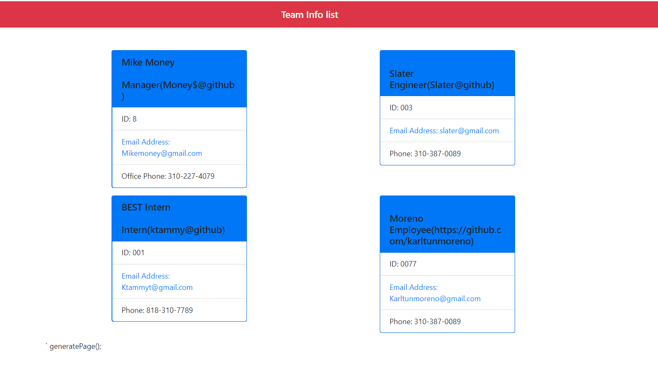The width and height of the screenshot is (658, 368).
Task: Click the ID: 8 row
Action: coord(179,119)
